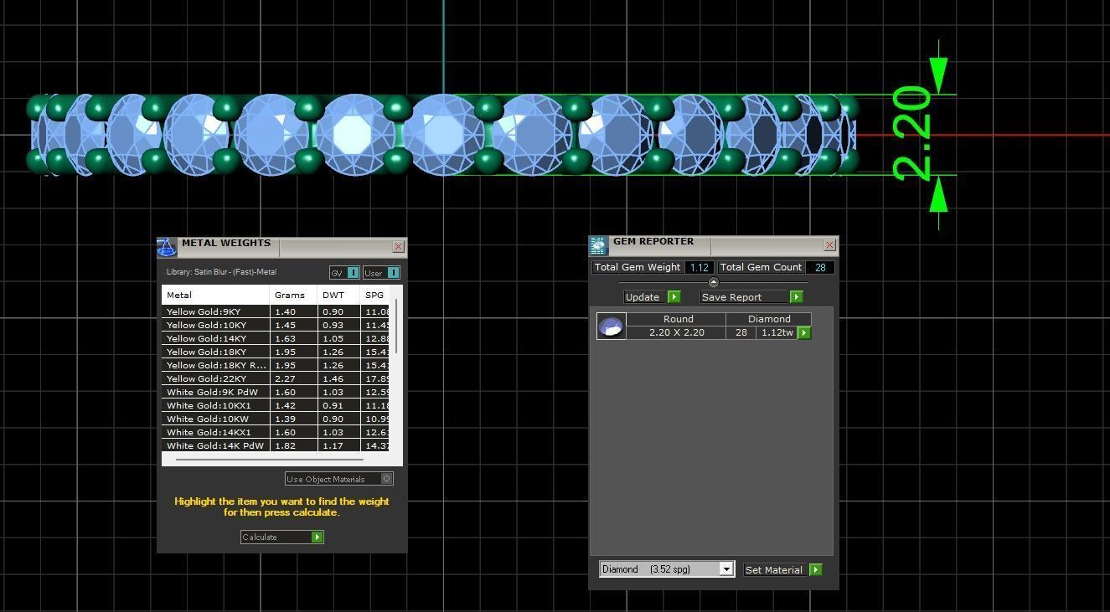Image resolution: width=1110 pixels, height=612 pixels.
Task: Click the Metal column header
Action: point(216,295)
